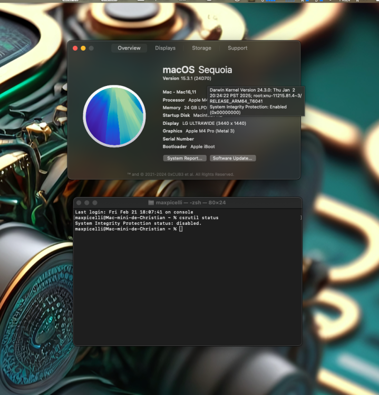Click the Memory 24 GB line
Image resolution: width=379 pixels, height=395 pixels.
(184, 107)
